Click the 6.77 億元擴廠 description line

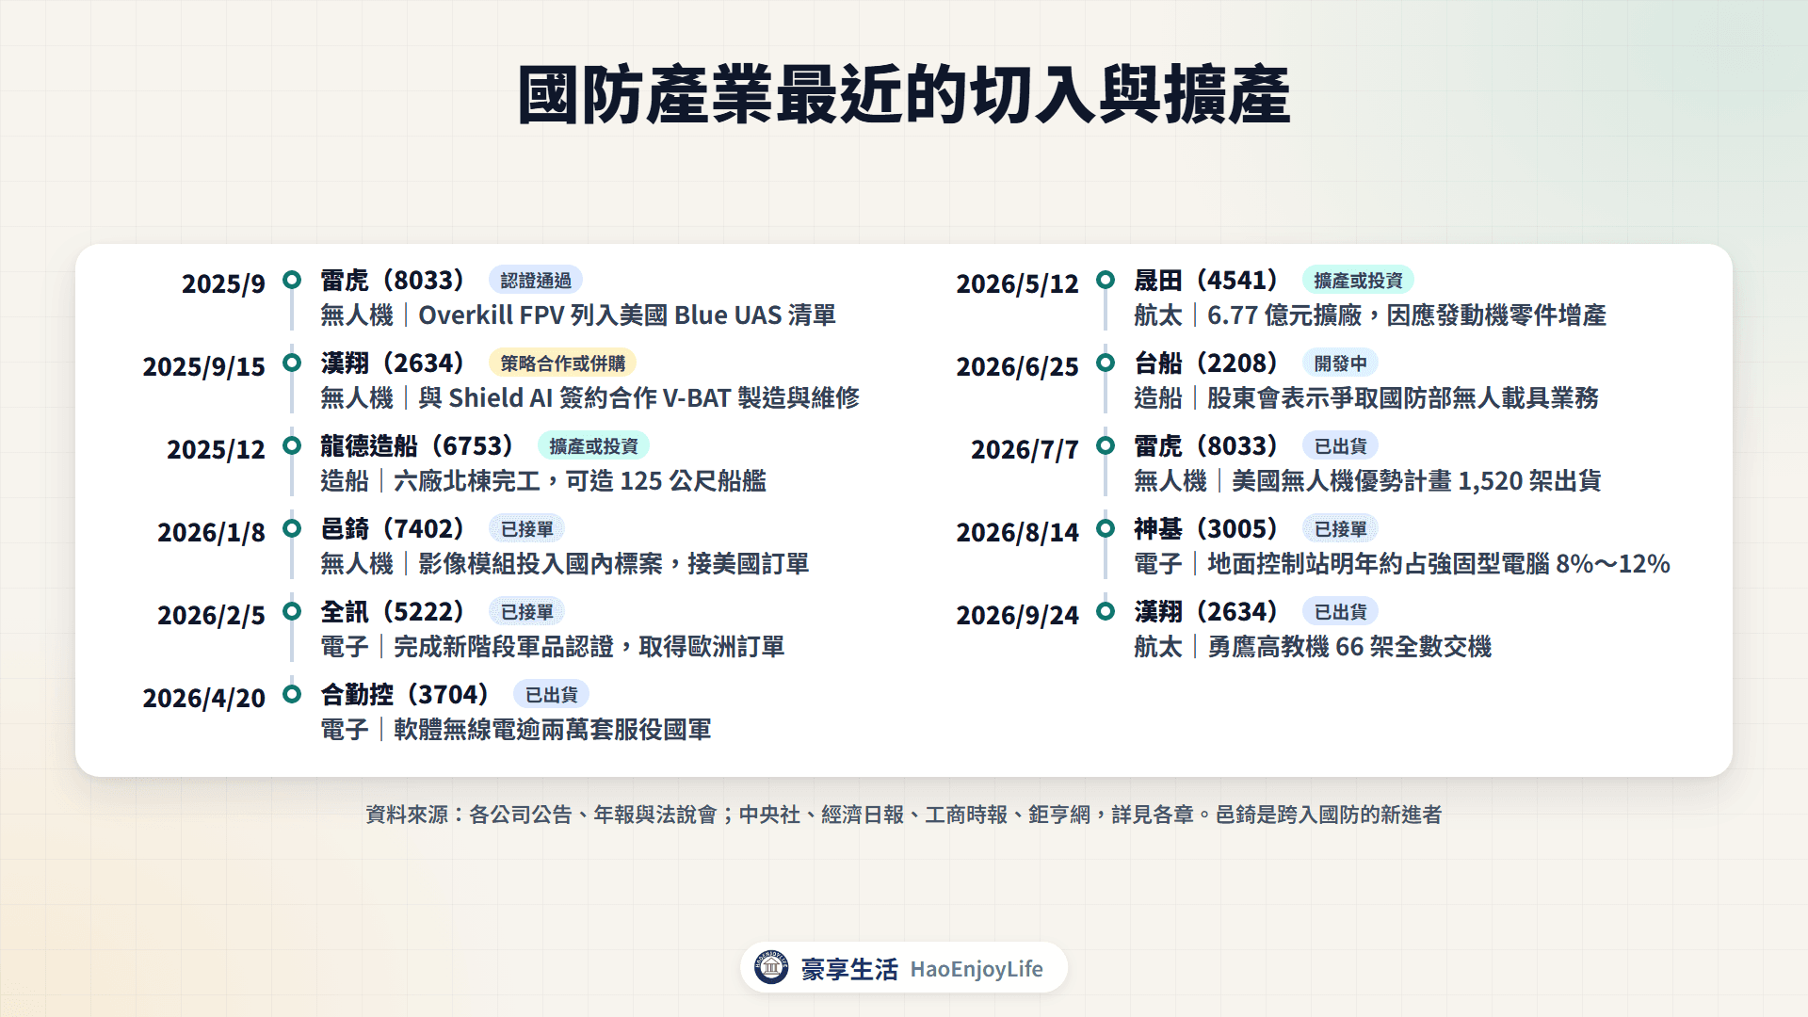point(1370,315)
